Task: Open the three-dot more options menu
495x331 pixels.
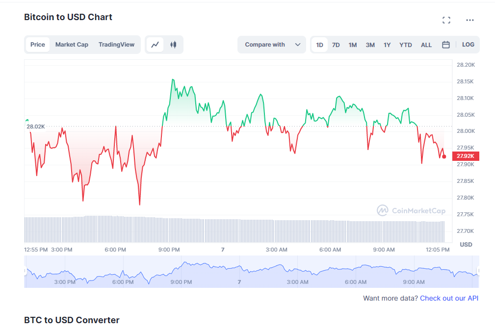Action: 470,20
